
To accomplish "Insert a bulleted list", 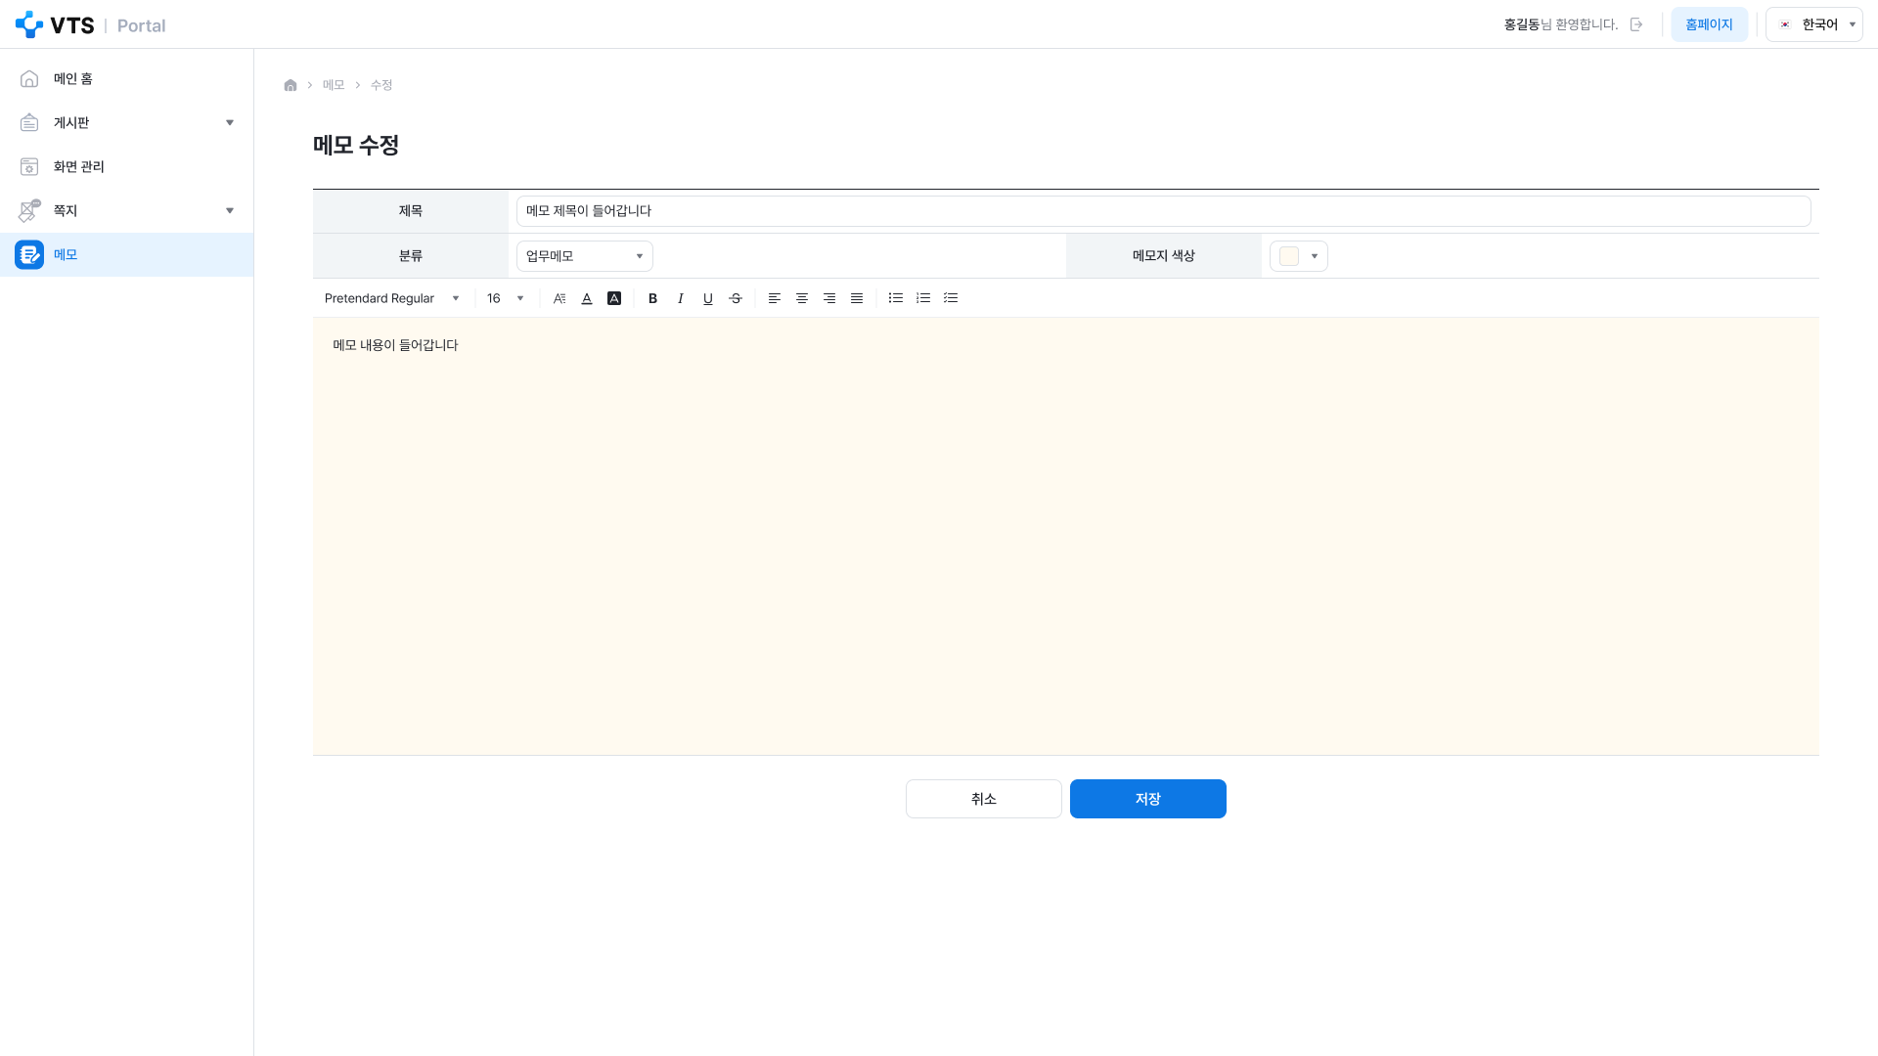I will point(896,298).
